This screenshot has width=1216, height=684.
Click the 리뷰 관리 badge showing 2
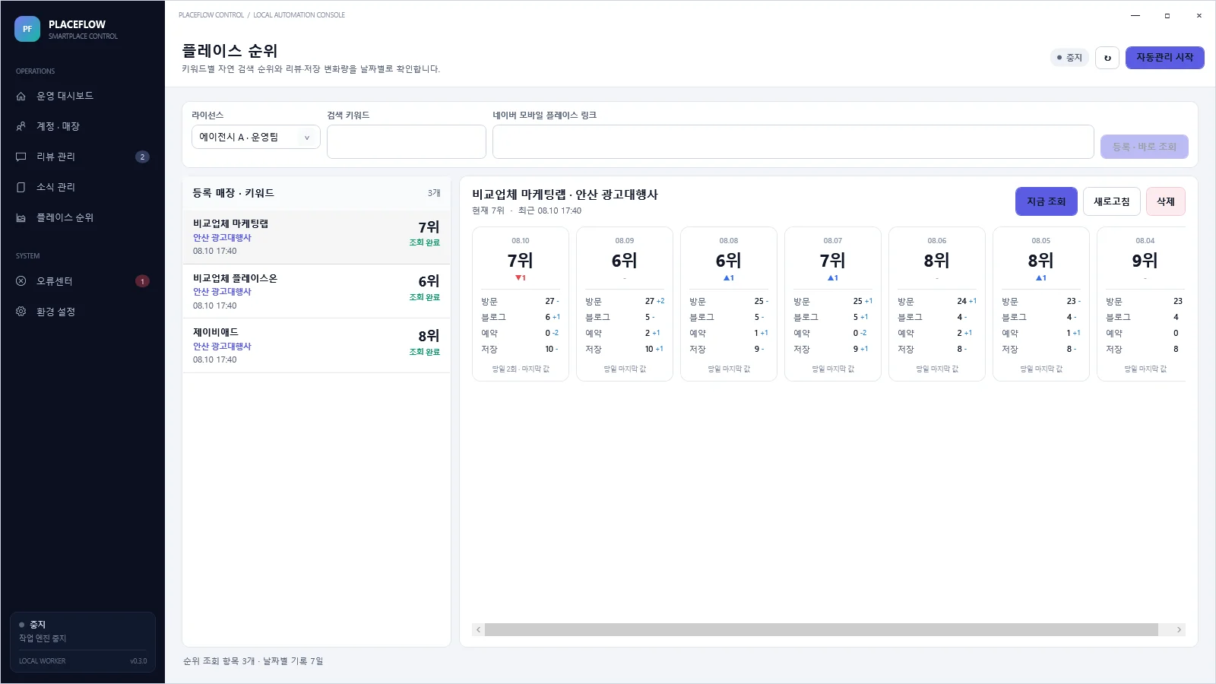pos(142,157)
